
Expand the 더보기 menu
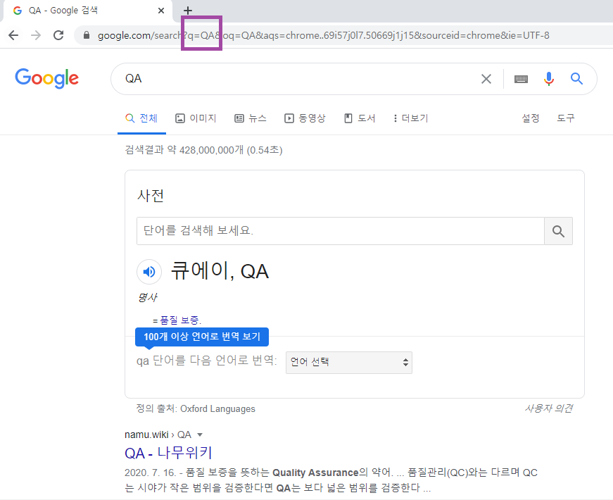[410, 118]
